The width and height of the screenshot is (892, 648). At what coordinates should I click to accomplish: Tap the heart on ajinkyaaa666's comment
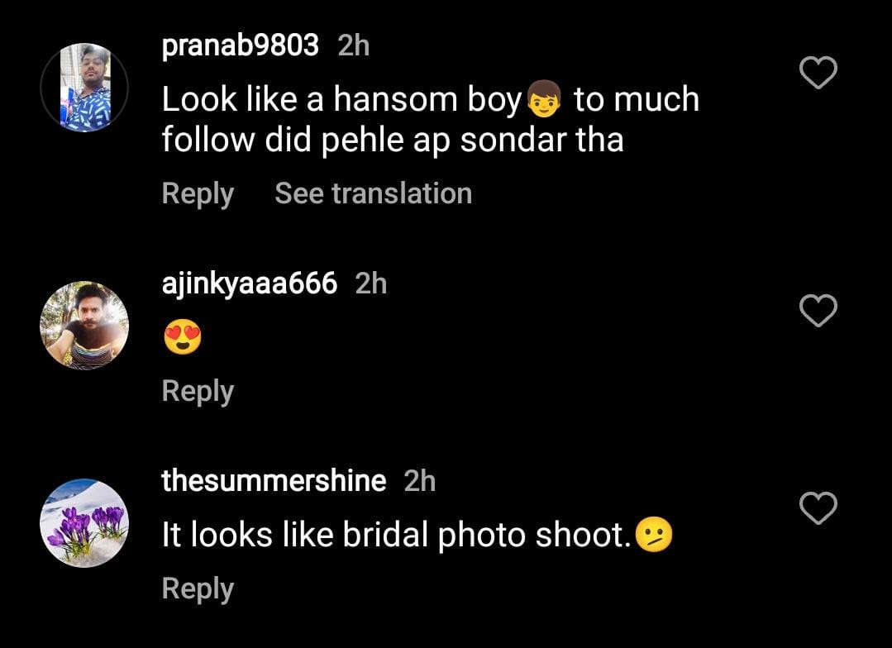click(x=819, y=312)
